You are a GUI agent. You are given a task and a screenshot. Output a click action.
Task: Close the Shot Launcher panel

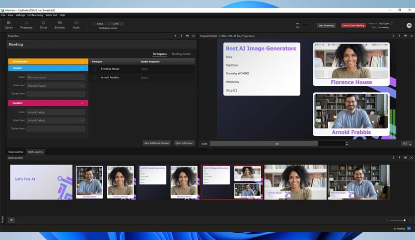point(412,158)
